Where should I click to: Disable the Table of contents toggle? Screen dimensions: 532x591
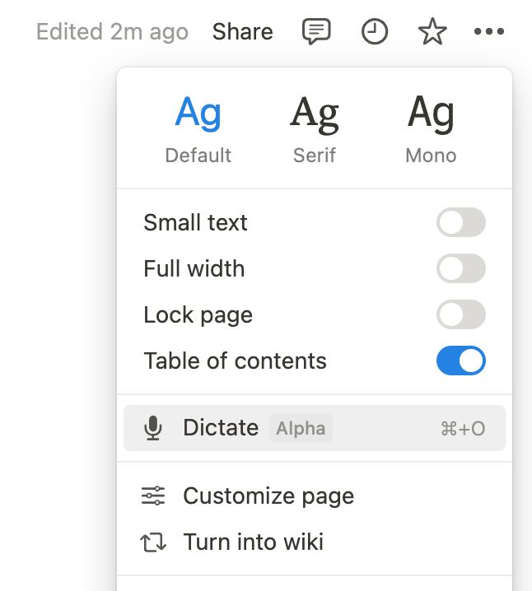[x=460, y=361]
